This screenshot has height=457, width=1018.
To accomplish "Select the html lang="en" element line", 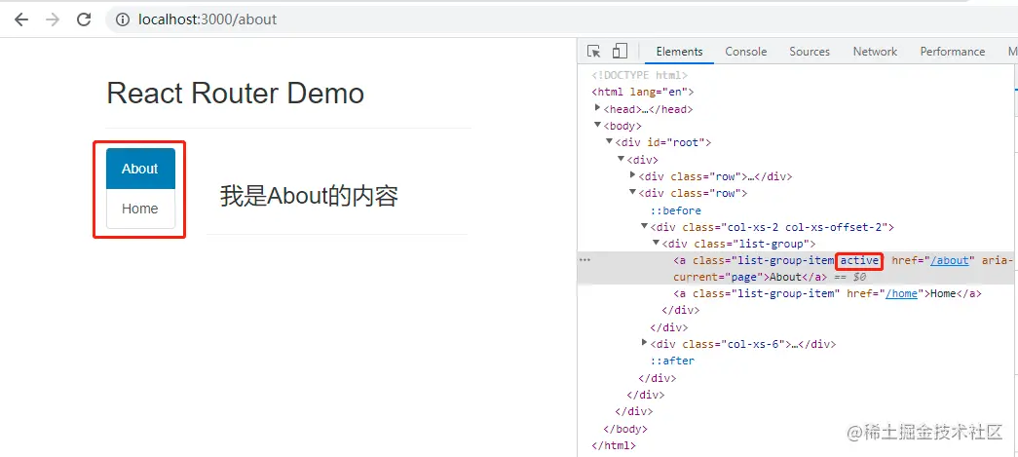I will [643, 93].
